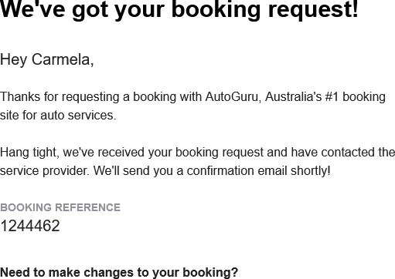
Task: Click the "We've got your booking request!" heading
Action: (179, 10)
